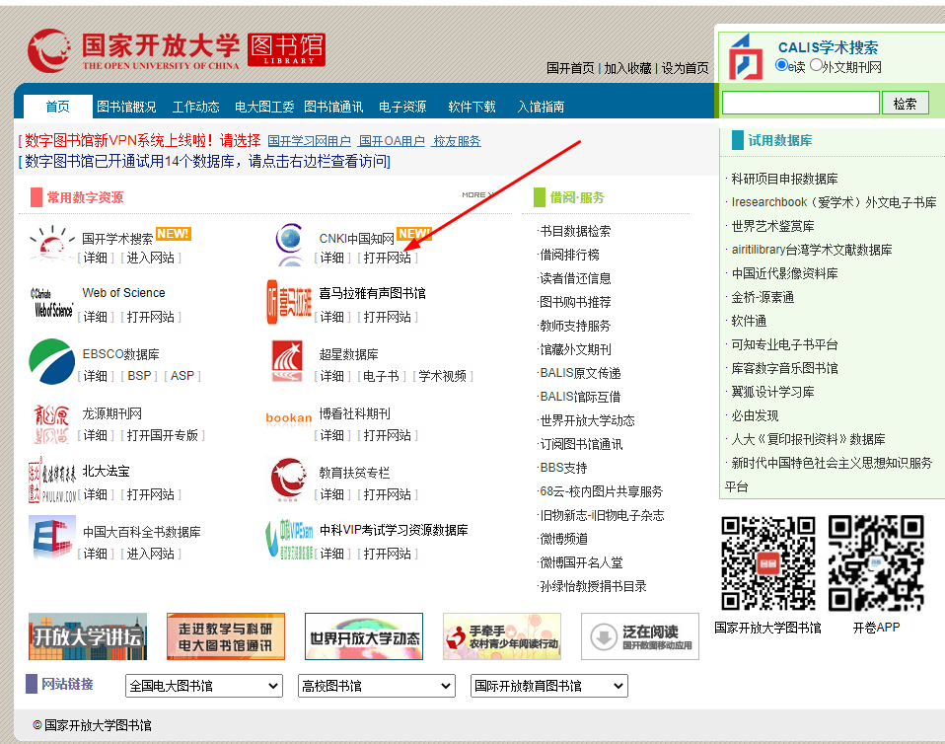The image size is (945, 744).
Task: Click the 国开首页 header link
Action: [x=570, y=68]
